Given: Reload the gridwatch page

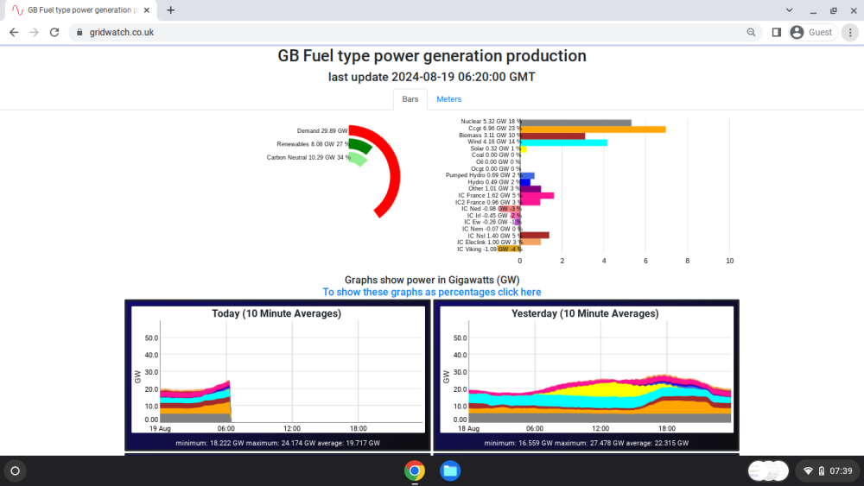Looking at the screenshot, I should [54, 33].
